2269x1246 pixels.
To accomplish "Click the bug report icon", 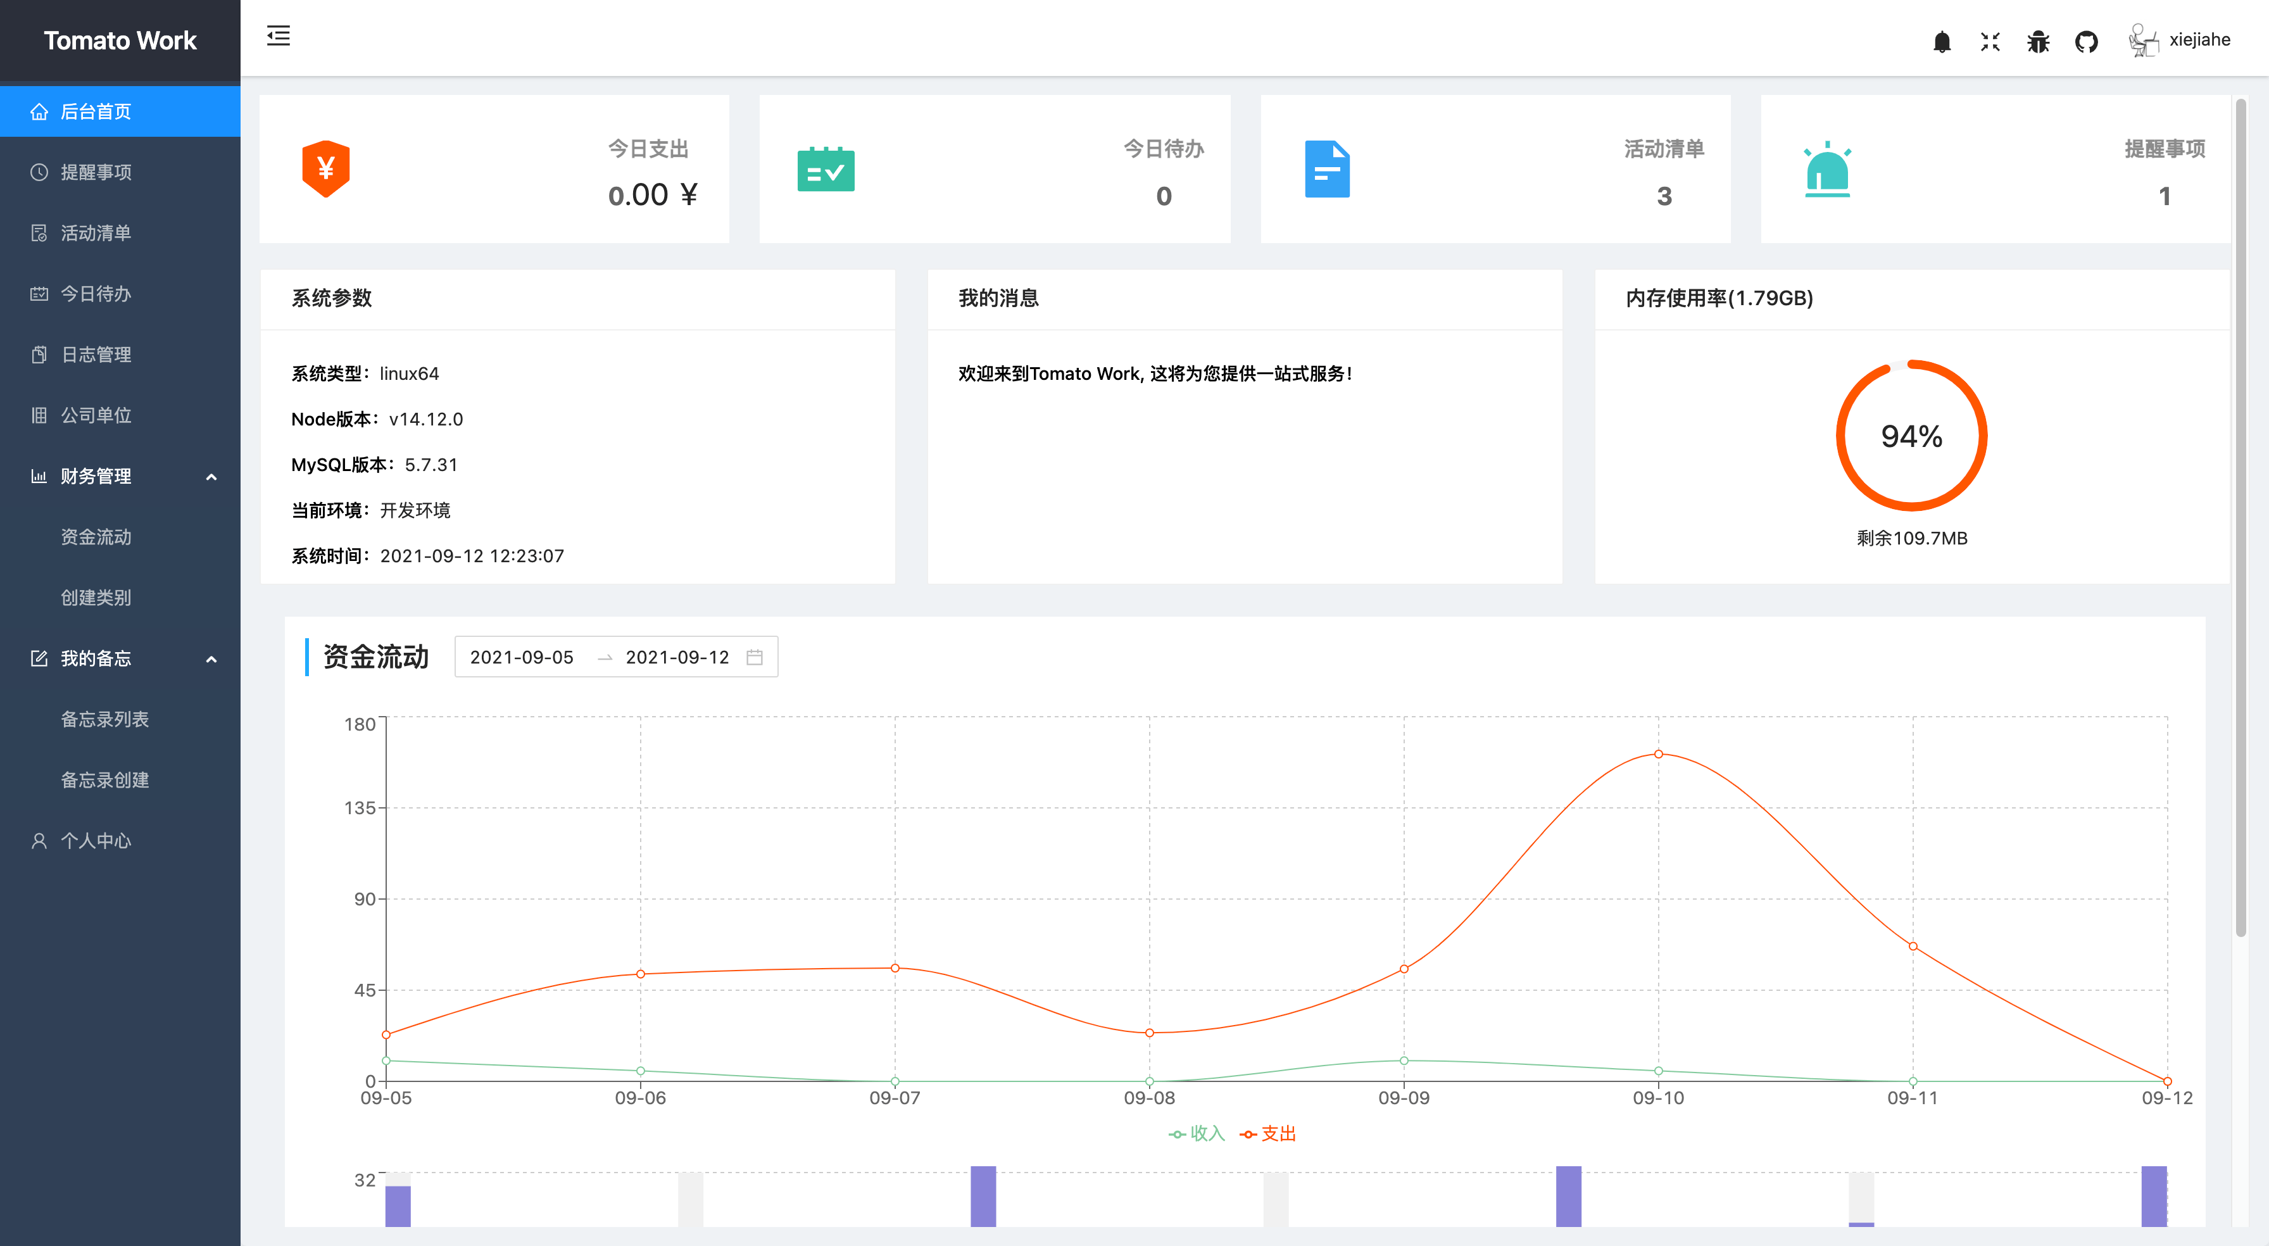I will (2037, 41).
